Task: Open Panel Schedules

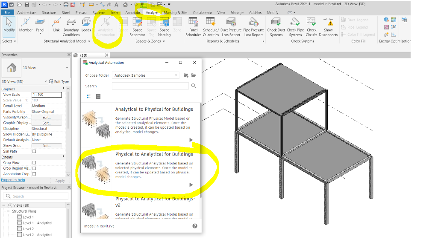Action: point(194,27)
